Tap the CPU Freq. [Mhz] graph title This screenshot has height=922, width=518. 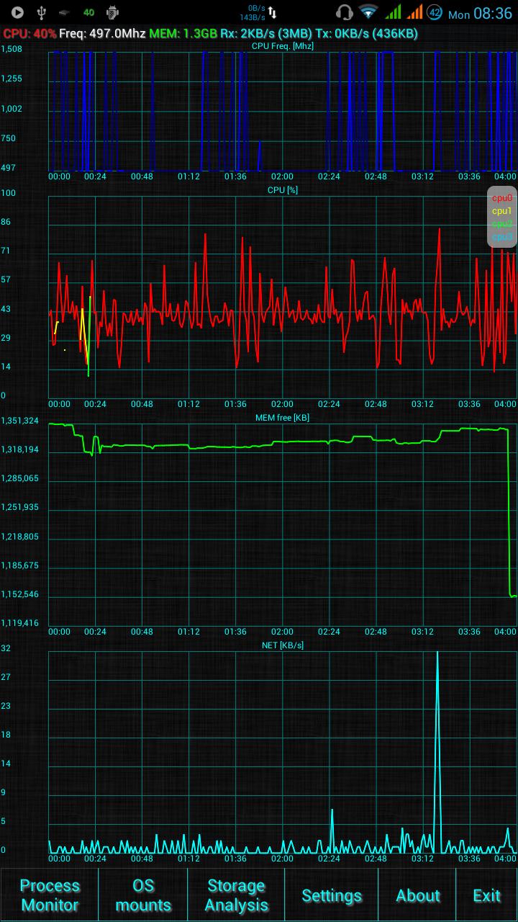pyautogui.click(x=282, y=46)
